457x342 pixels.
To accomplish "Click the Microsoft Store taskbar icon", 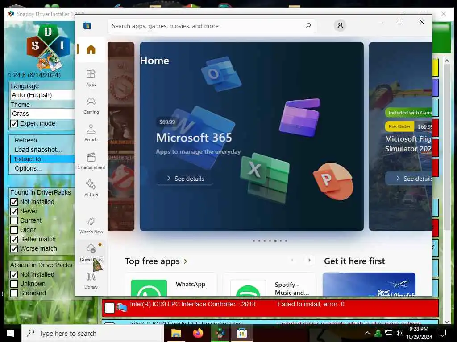I will click(241, 333).
